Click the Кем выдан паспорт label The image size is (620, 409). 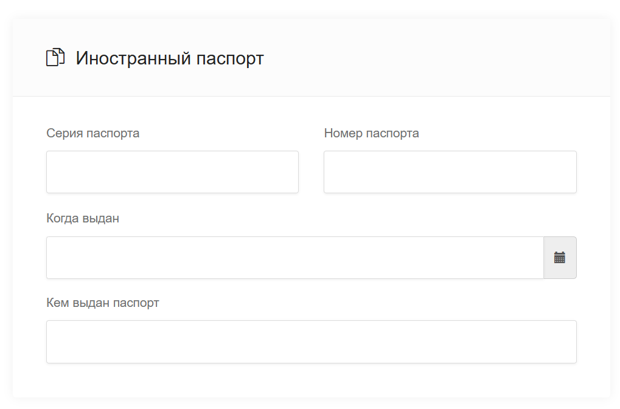pos(103,303)
